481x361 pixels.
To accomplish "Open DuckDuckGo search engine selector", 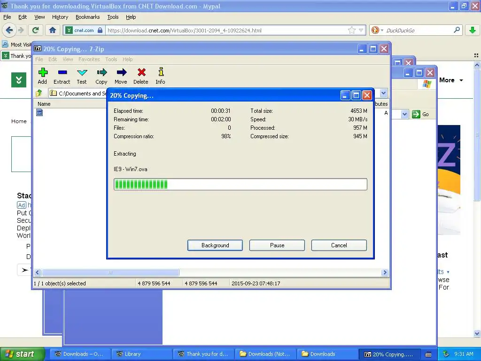I will tap(377, 30).
